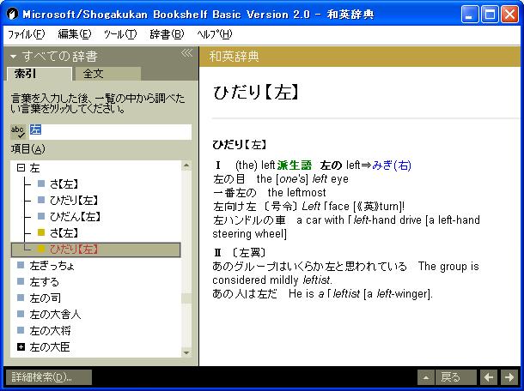Select the 左の司 entry

[x=46, y=298]
